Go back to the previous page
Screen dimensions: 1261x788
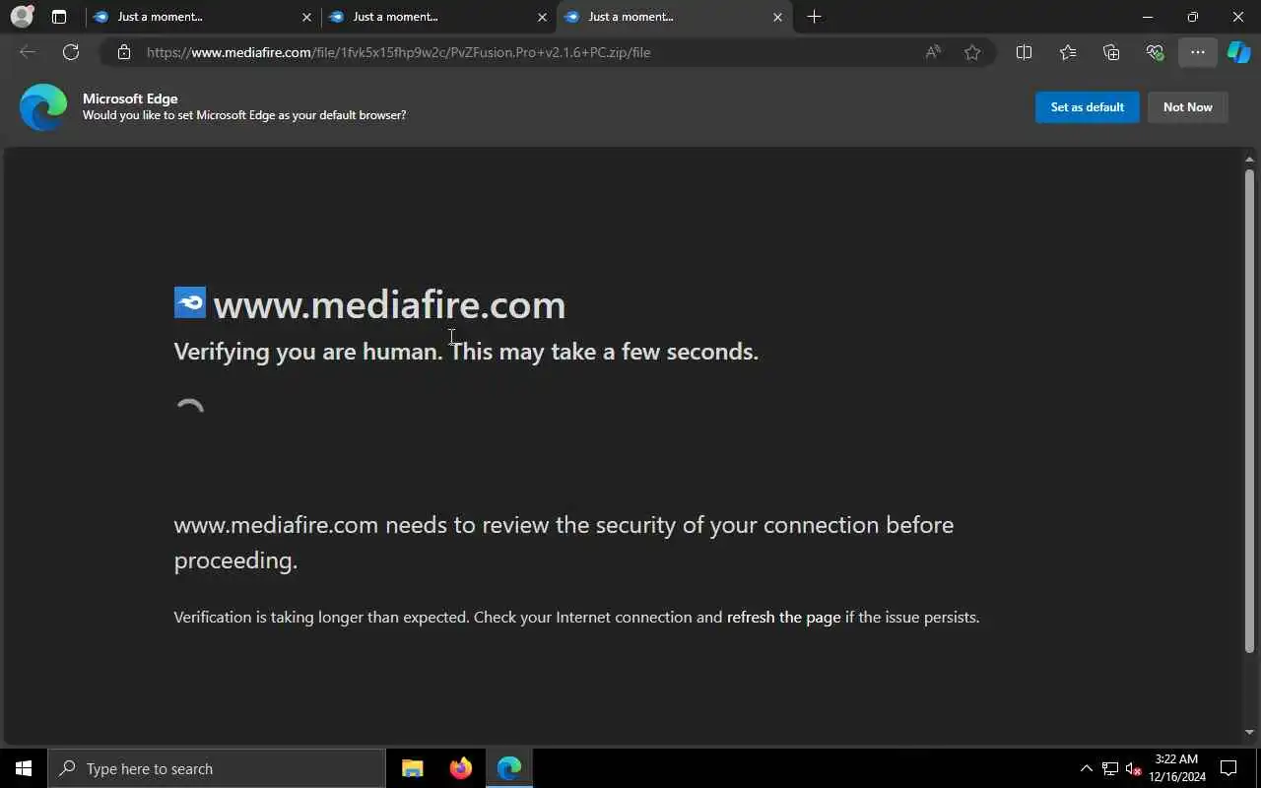point(28,52)
